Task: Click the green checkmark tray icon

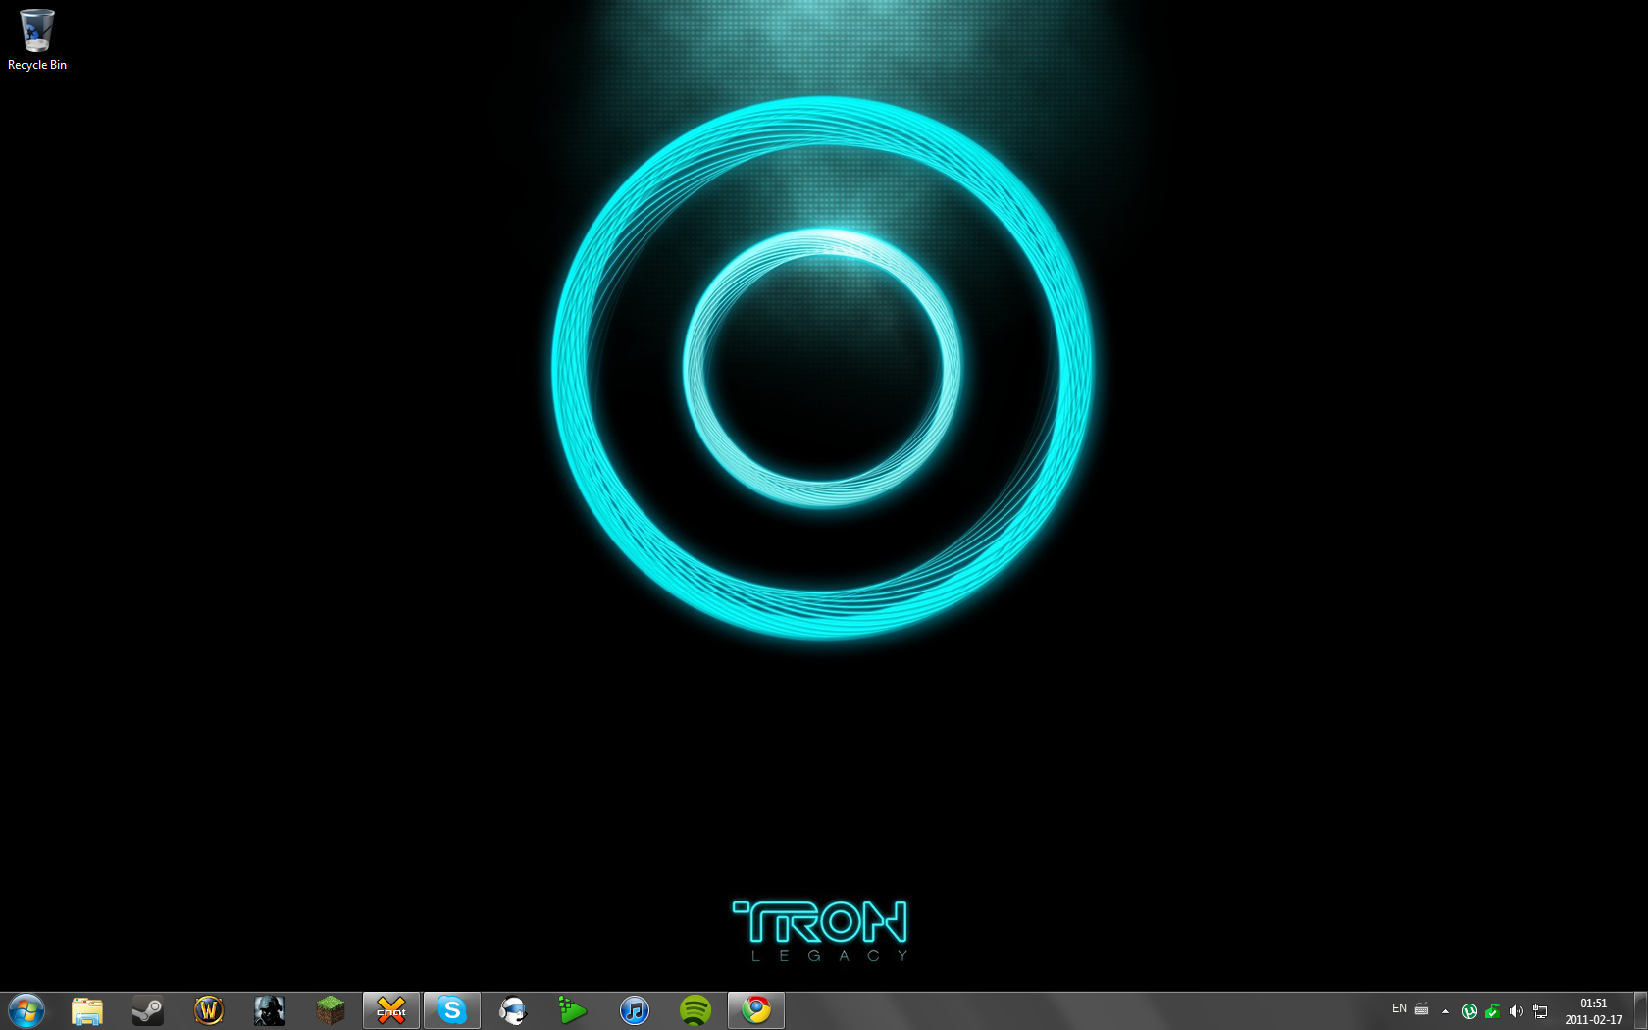Action: 1492,1011
